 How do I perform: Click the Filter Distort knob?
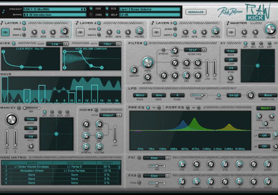click(134, 70)
